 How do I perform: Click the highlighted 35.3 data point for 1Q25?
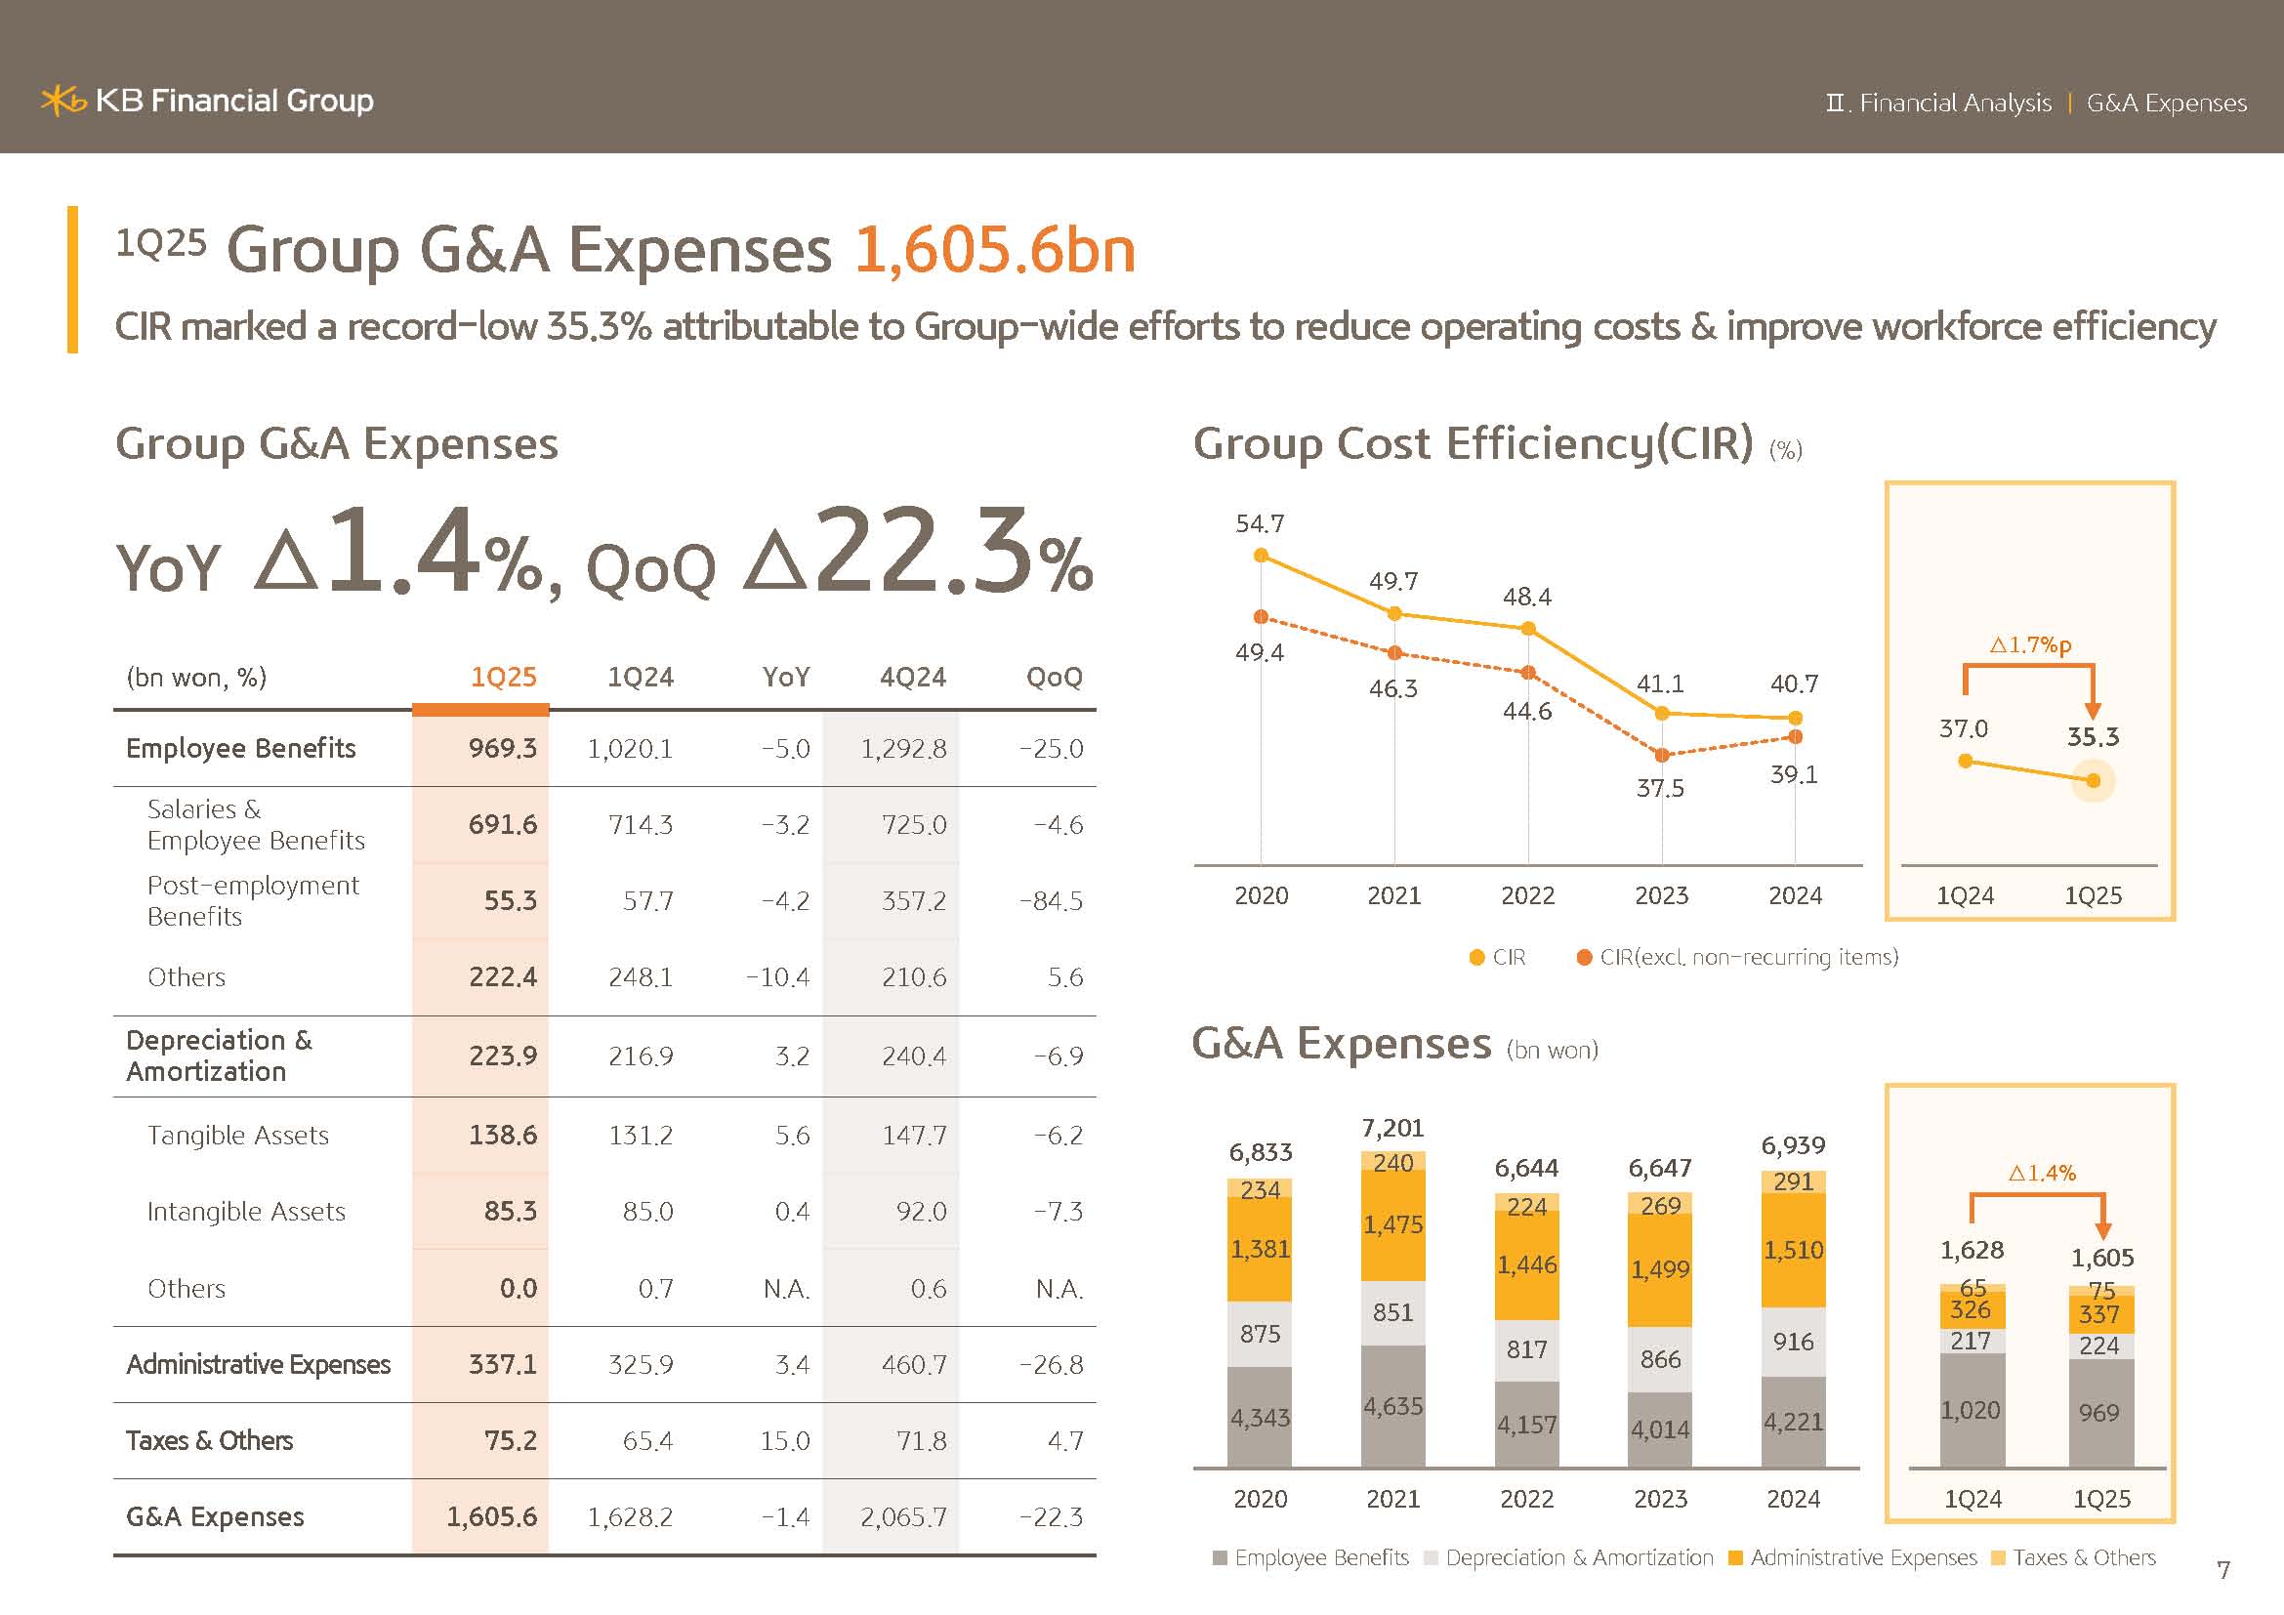[x=2093, y=781]
